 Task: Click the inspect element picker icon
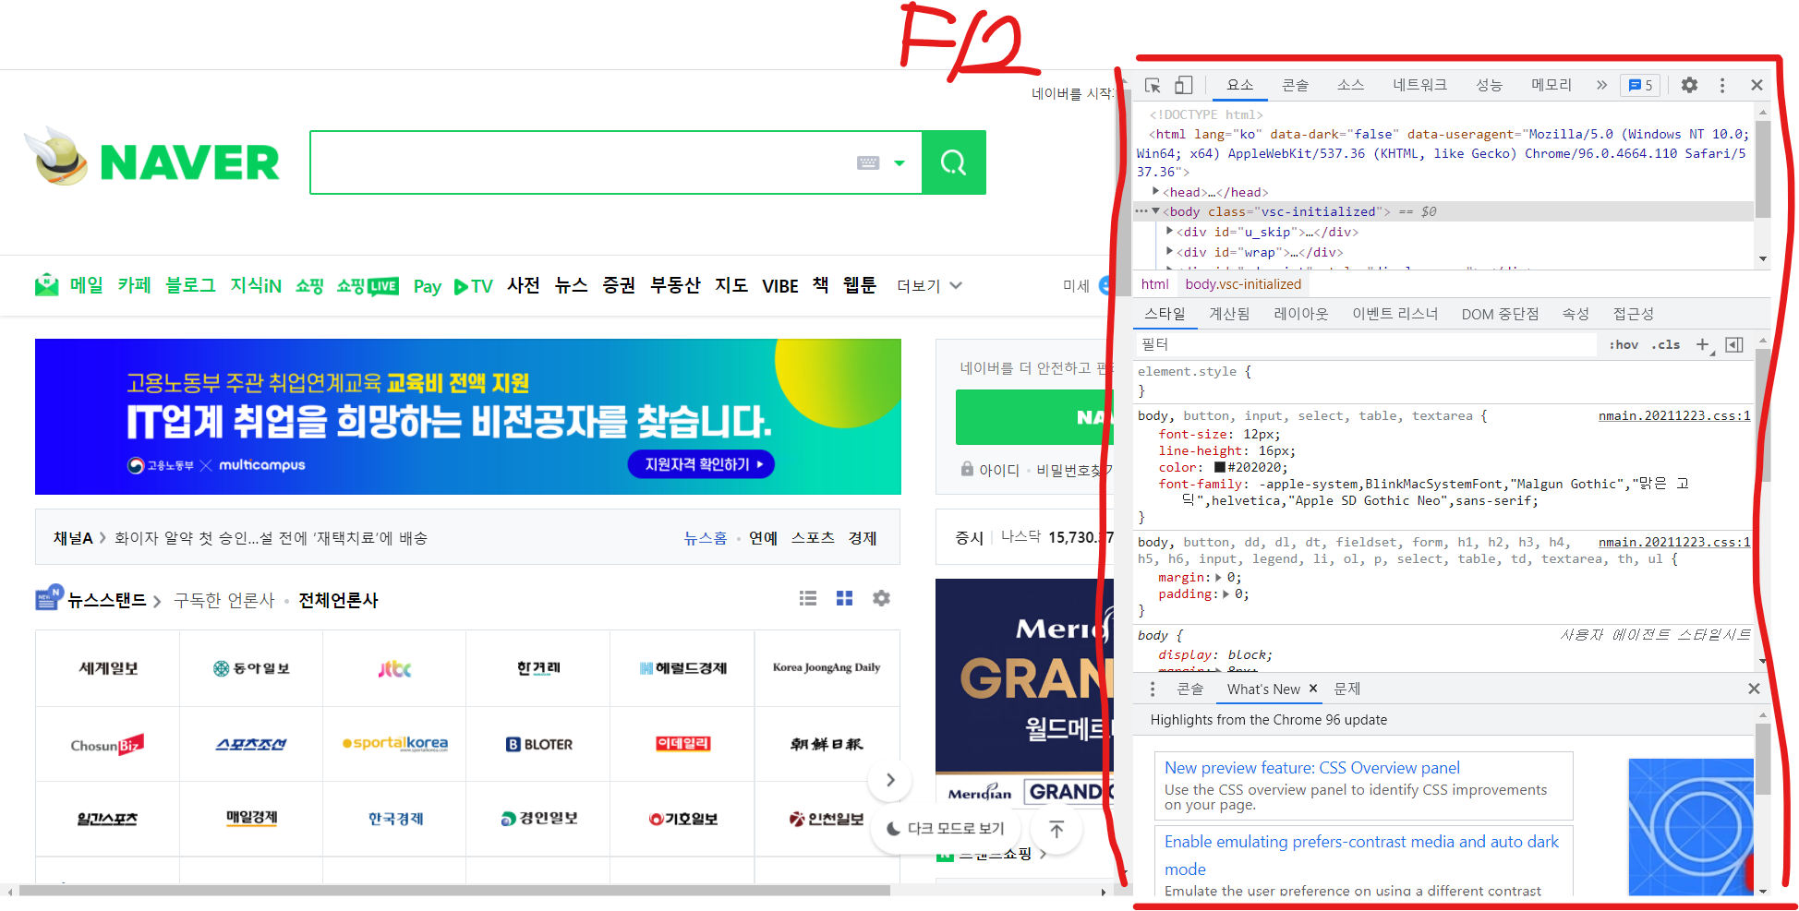1153,85
